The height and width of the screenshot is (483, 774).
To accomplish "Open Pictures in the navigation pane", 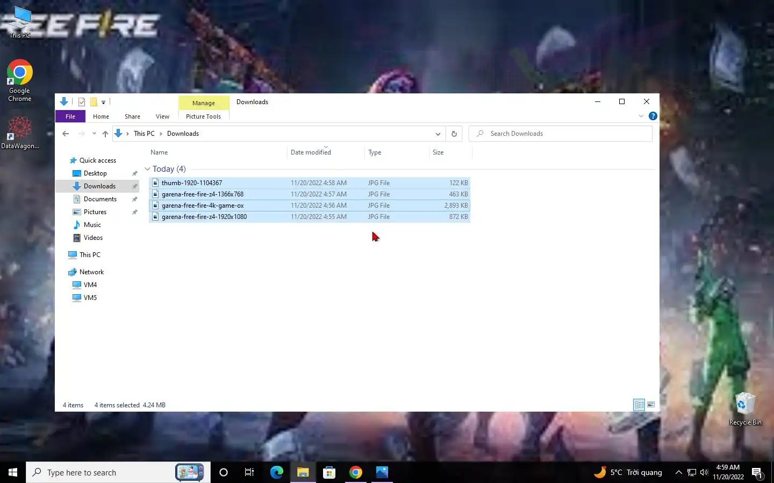I will point(95,212).
